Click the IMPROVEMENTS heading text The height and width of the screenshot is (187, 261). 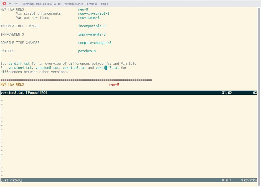pyautogui.click(x=12, y=34)
